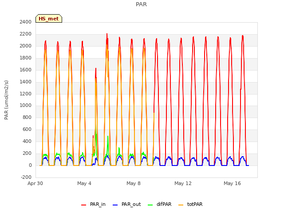
Task: Click the 1200 y-axis tick label
Action: [x=26, y=94]
